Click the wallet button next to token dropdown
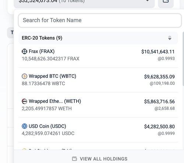Viewport: 184px width, 163px height. (166, 3)
